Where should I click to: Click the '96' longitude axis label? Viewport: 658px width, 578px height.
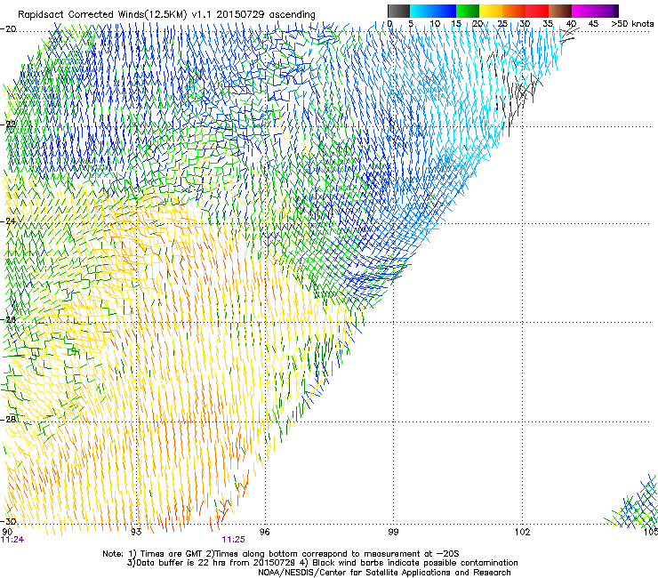coord(264,532)
